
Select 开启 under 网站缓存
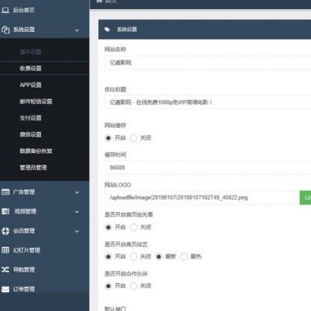coord(108,138)
